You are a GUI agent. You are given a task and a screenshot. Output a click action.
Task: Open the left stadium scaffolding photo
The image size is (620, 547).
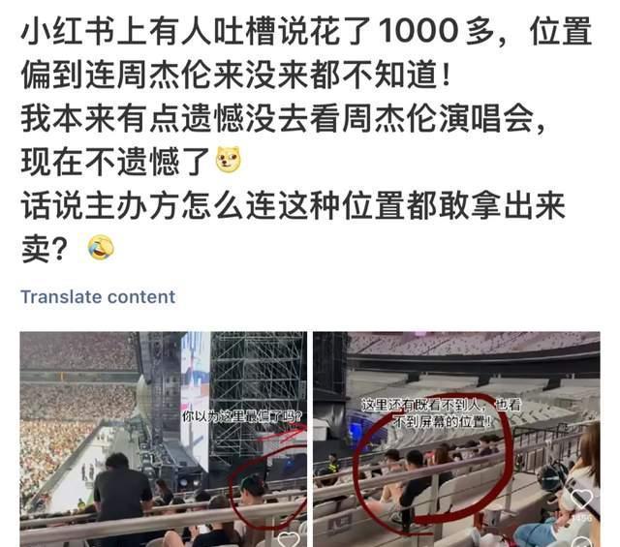pyautogui.click(x=164, y=440)
